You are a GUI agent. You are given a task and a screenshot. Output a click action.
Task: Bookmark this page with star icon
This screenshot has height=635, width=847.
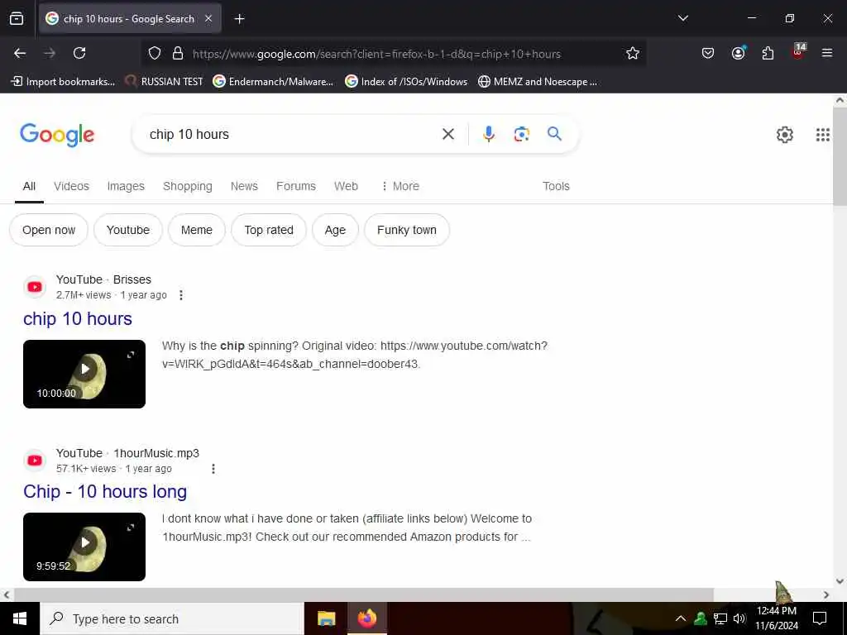[x=633, y=53]
